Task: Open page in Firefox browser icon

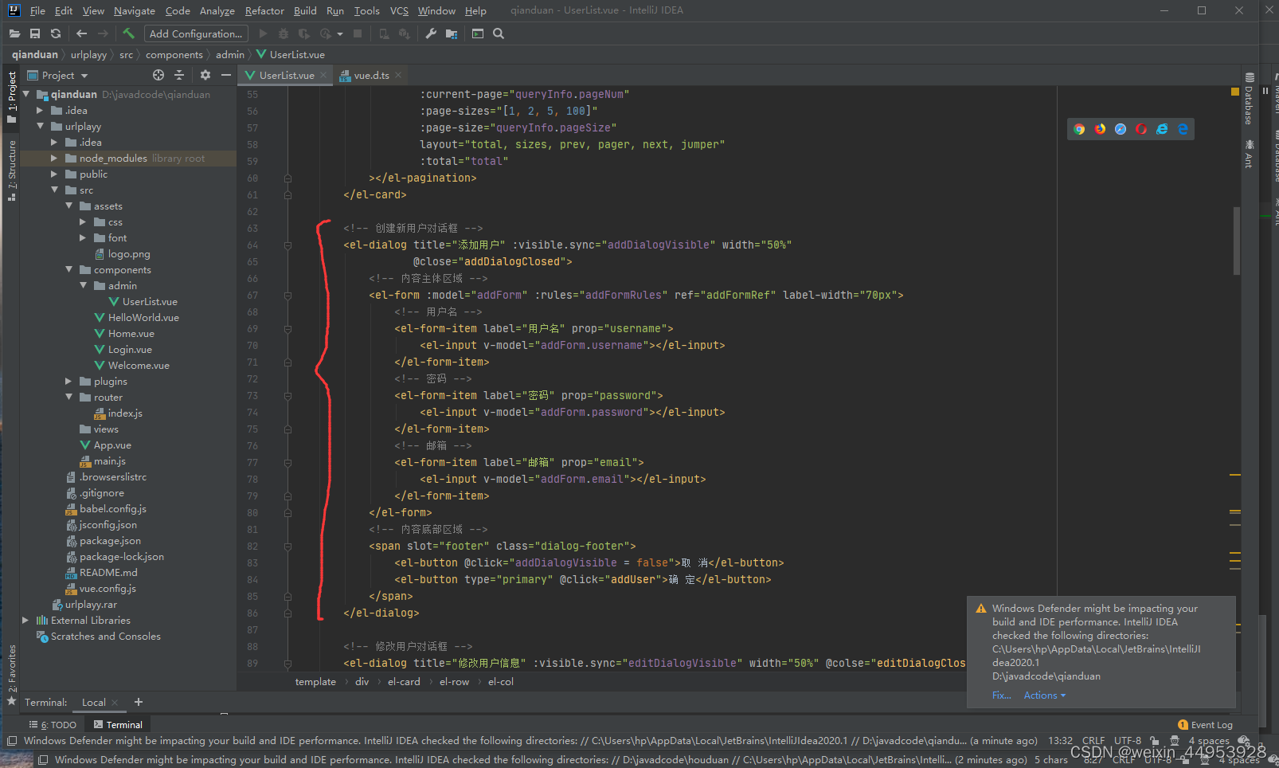Action: click(1100, 129)
